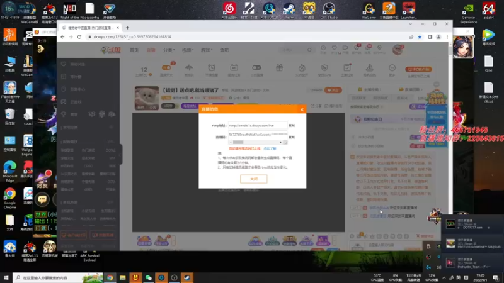This screenshot has width=504, height=283.
Task: Click the room cat avatar thumbnail
Action: click(147, 98)
